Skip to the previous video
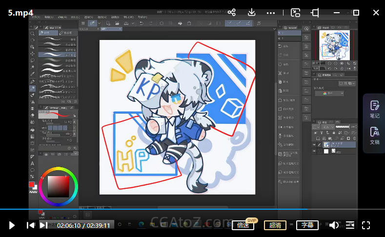The width and height of the screenshot is (385, 237). click(x=30, y=225)
